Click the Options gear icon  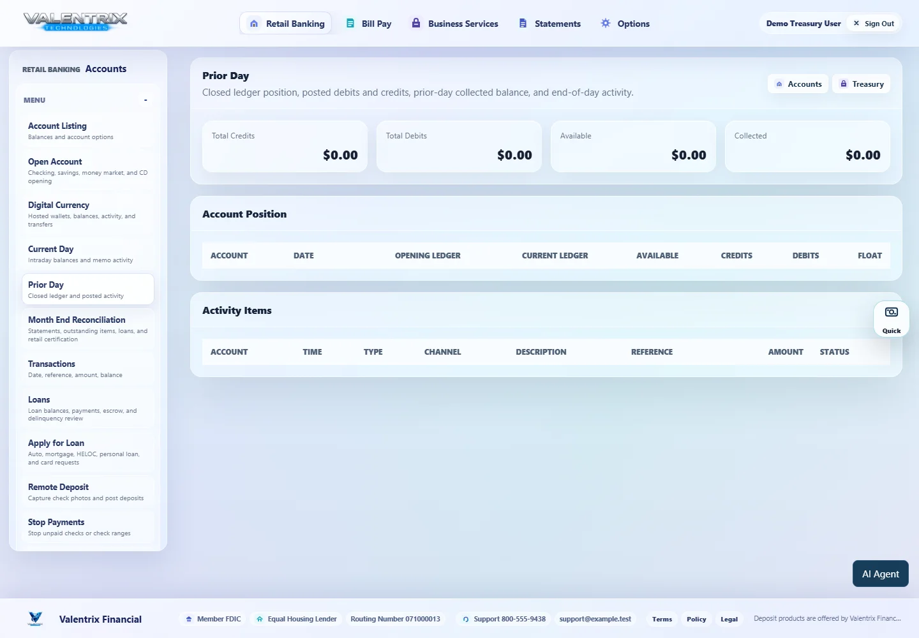click(606, 23)
